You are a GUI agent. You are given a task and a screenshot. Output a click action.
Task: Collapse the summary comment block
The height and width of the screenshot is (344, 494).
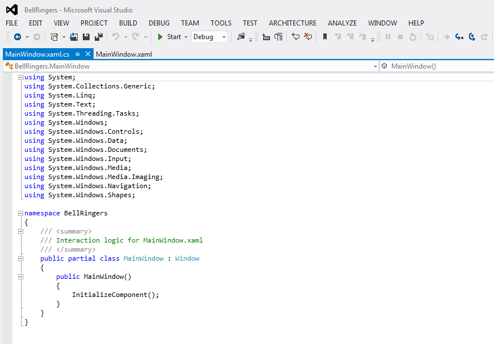(20, 231)
